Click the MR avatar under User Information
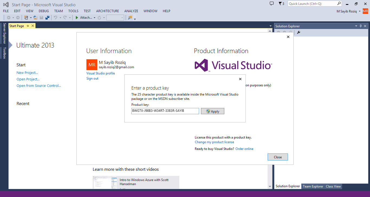Screen dimensions: 370x197 click(x=92, y=65)
